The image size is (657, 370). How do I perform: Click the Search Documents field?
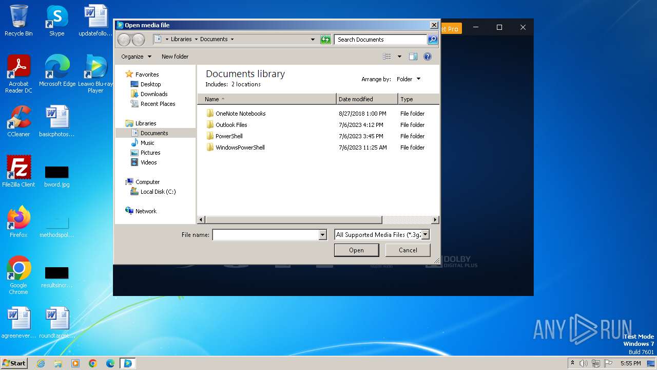[x=381, y=40]
